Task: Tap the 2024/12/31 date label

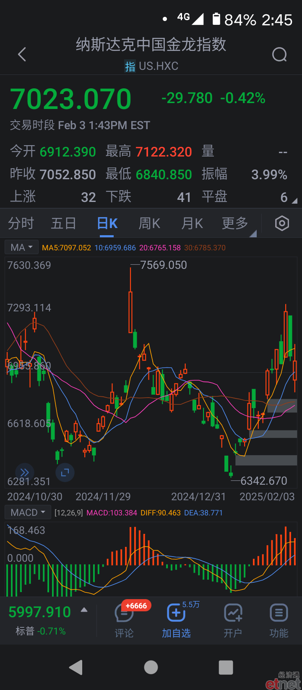Action: coord(199,497)
